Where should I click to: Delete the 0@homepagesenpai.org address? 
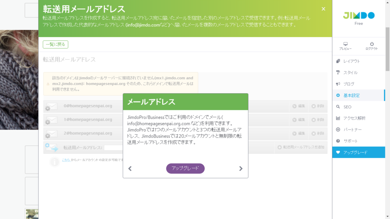pyautogui.click(x=318, y=106)
